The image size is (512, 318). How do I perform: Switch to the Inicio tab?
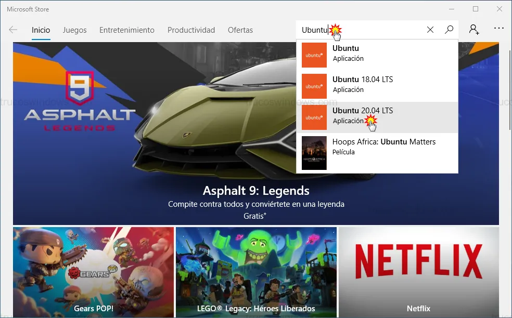coord(41,30)
